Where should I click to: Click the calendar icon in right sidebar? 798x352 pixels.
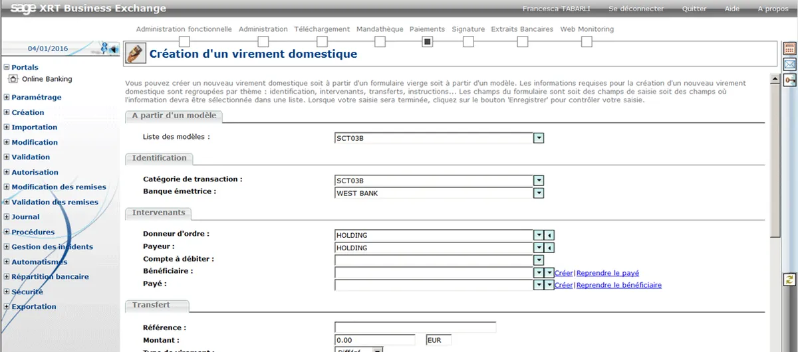[x=790, y=48]
